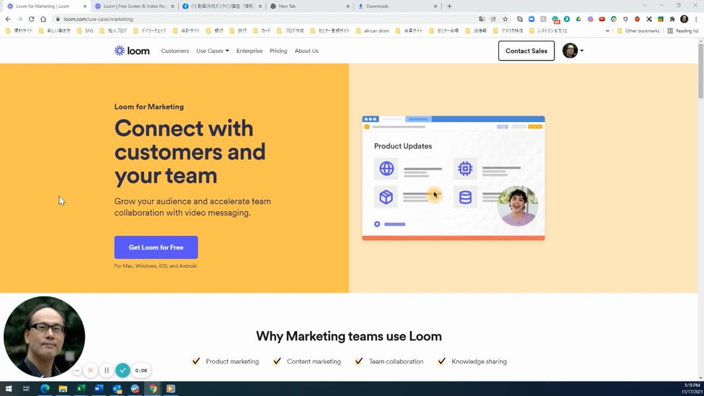Click the Chrome profile avatar in toolbar
The height and width of the screenshot is (396, 704).
684,19
